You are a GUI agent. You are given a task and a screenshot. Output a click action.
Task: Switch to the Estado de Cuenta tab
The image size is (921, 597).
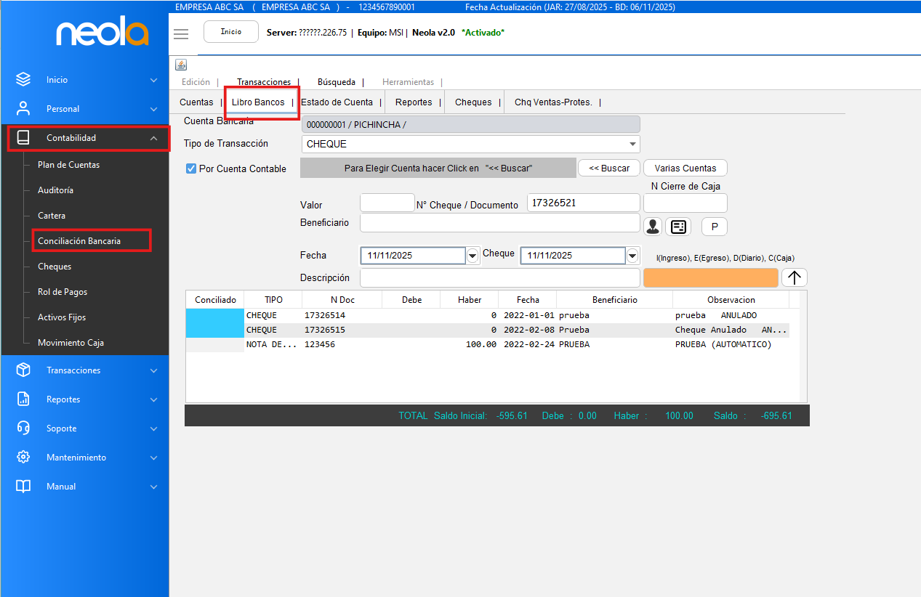pyautogui.click(x=337, y=102)
